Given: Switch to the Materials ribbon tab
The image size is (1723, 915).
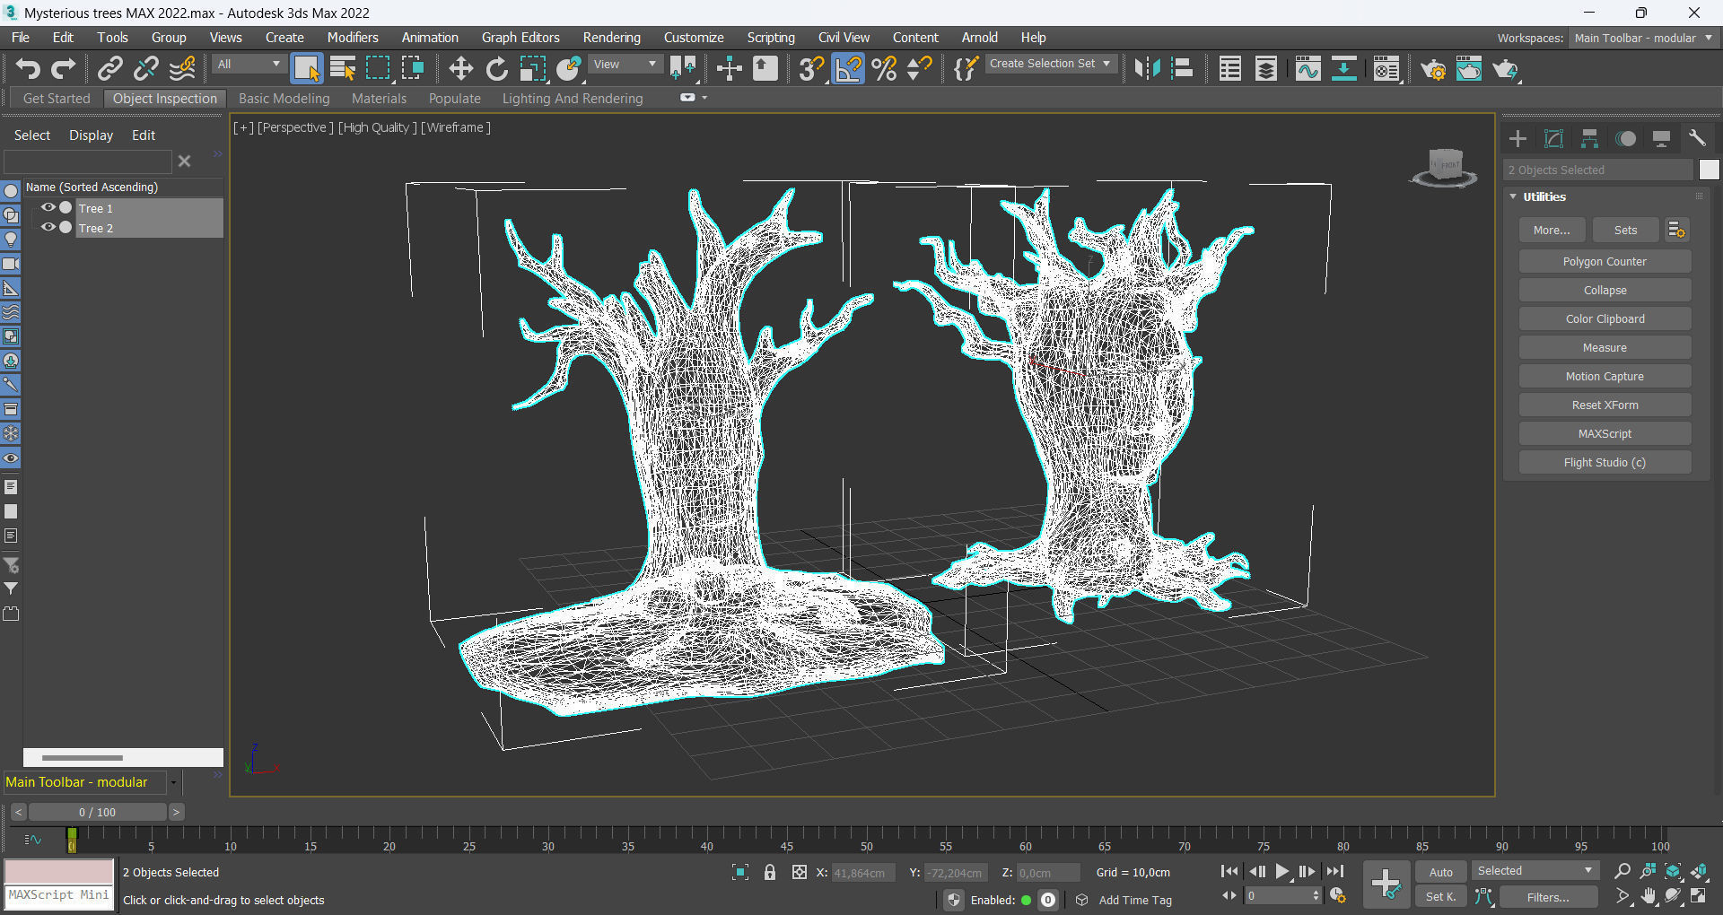Looking at the screenshot, I should point(379,99).
